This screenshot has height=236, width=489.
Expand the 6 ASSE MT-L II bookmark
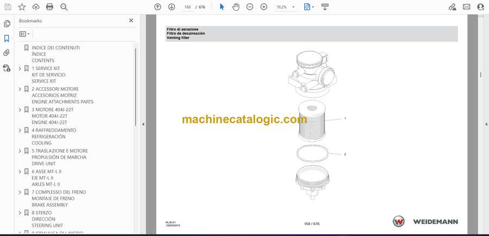pos(20,172)
